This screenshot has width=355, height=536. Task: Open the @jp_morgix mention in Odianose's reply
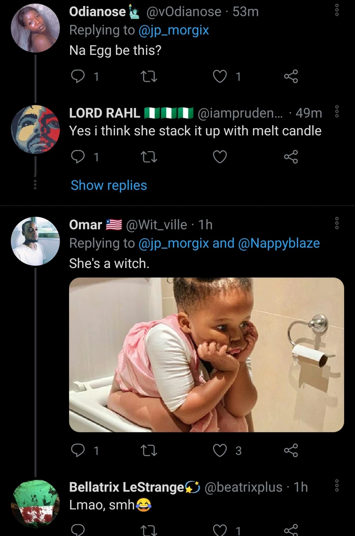pyautogui.click(x=175, y=30)
